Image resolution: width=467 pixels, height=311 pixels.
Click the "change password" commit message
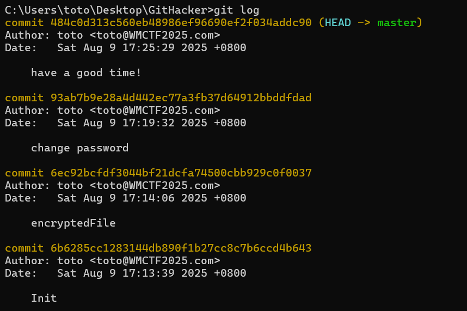[x=79, y=148]
